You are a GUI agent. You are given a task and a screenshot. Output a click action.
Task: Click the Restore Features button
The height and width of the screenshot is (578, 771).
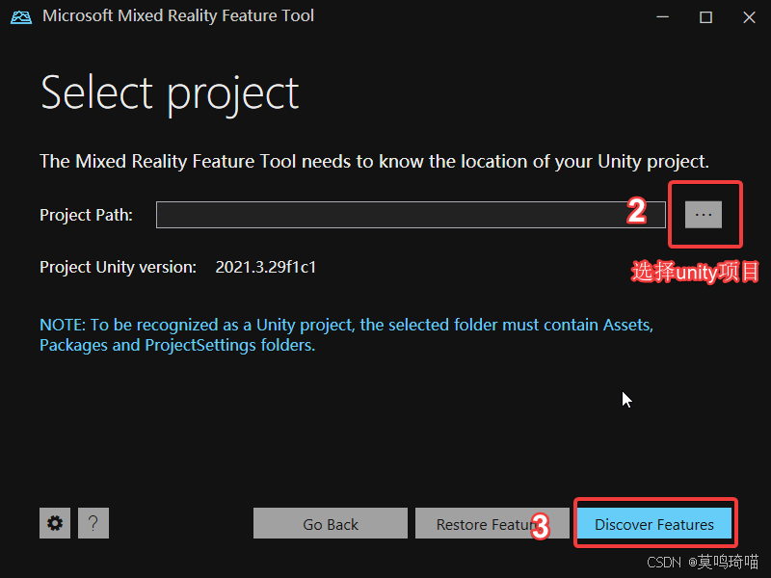492,523
